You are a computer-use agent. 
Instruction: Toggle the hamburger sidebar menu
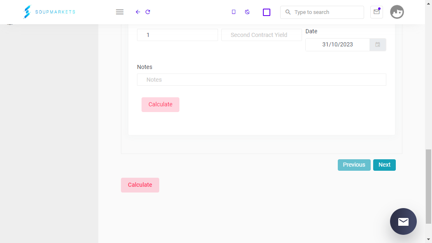pos(120,12)
